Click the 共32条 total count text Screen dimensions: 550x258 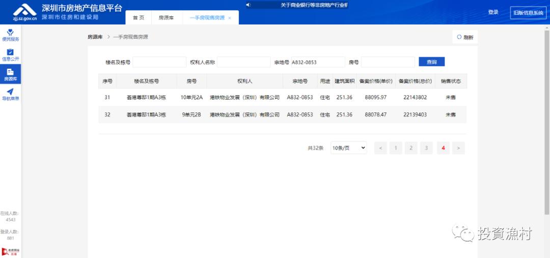coord(315,148)
